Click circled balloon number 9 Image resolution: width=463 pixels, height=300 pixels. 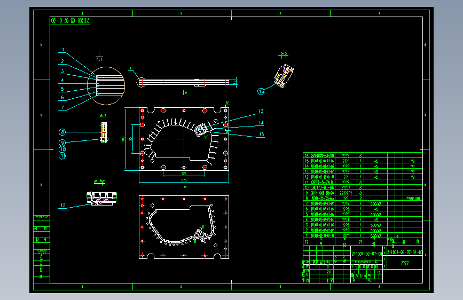click(62, 143)
